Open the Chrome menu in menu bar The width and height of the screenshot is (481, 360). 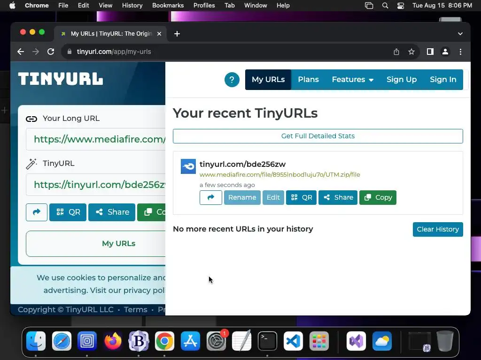point(37,6)
